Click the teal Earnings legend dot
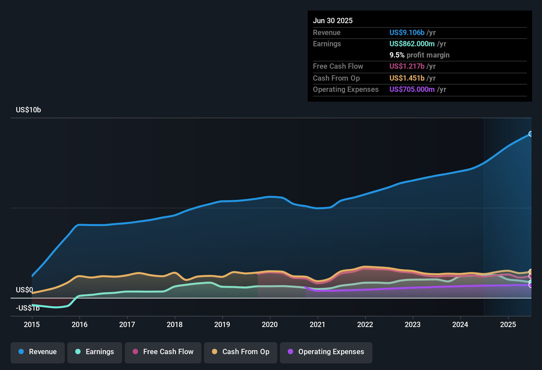 click(x=78, y=352)
